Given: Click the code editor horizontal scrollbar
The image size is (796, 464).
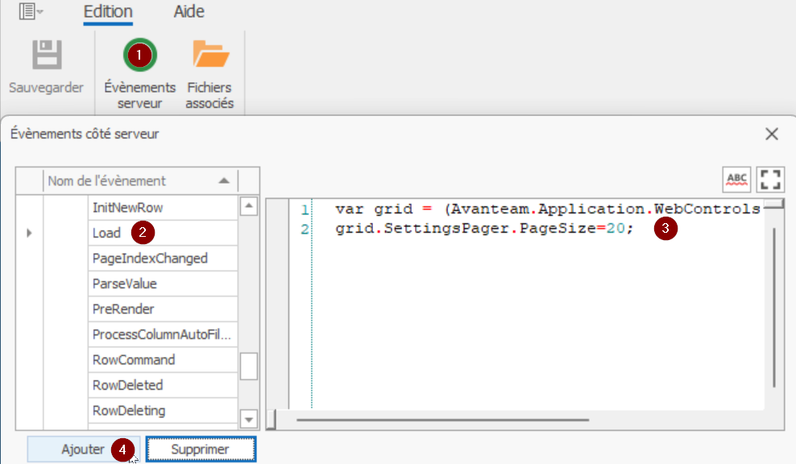Looking at the screenshot, I should pyautogui.click(x=442, y=419).
